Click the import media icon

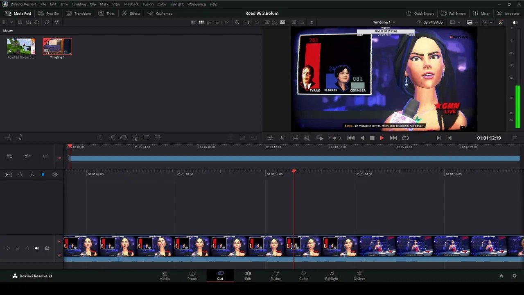coord(20,22)
